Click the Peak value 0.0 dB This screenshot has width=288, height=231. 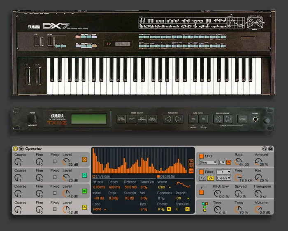[114, 198]
